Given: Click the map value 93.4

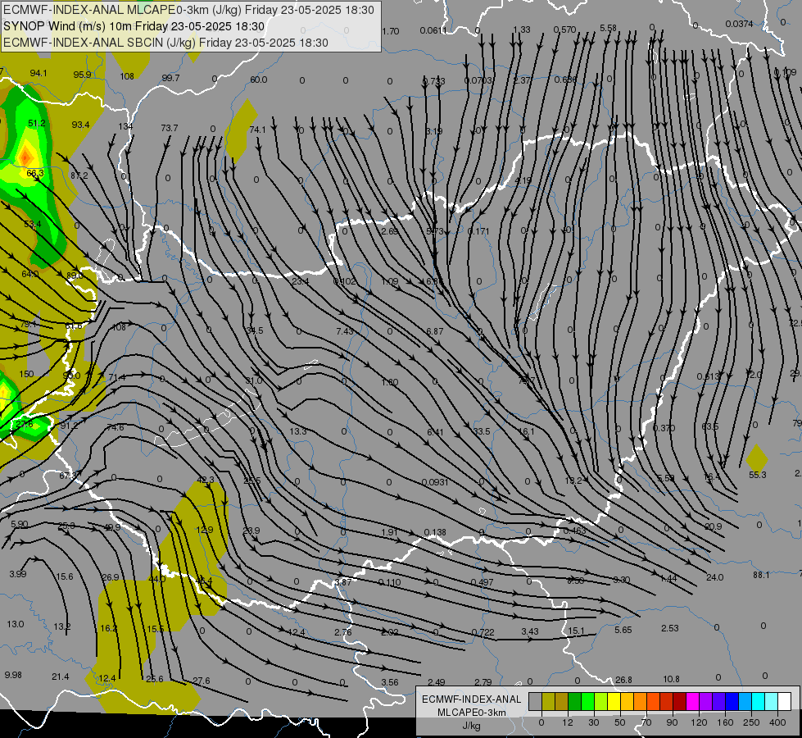Looking at the screenshot, I should pyautogui.click(x=81, y=125).
